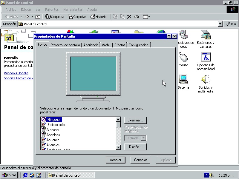Screen dimensions: 239x179
Task: Click the Diseño... button
Action: [135, 147]
